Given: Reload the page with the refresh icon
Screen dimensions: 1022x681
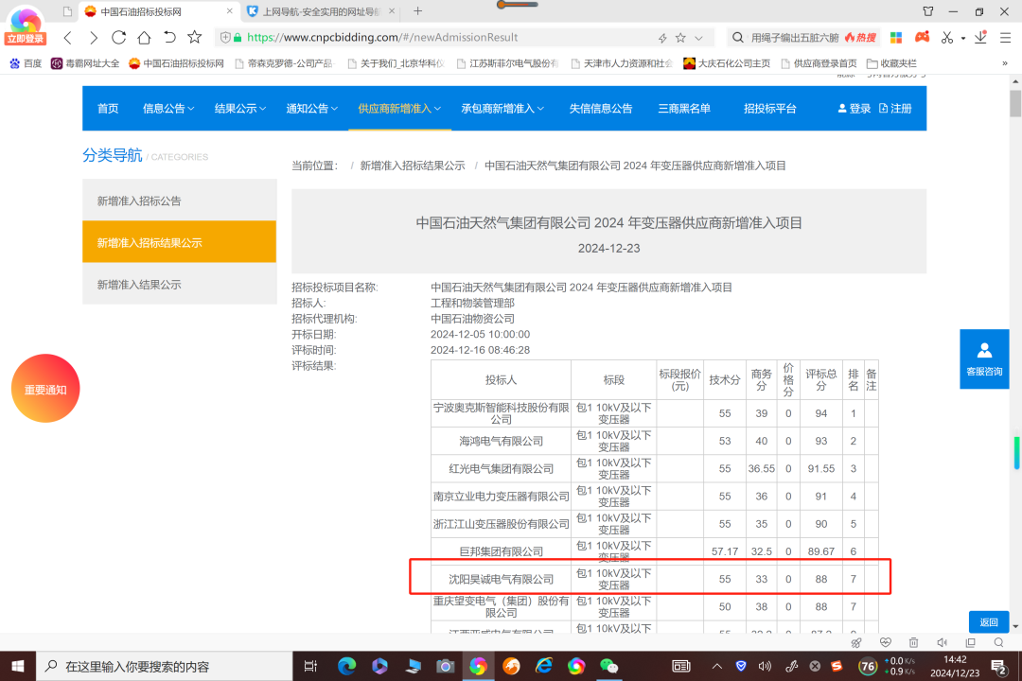Looking at the screenshot, I should 118,38.
